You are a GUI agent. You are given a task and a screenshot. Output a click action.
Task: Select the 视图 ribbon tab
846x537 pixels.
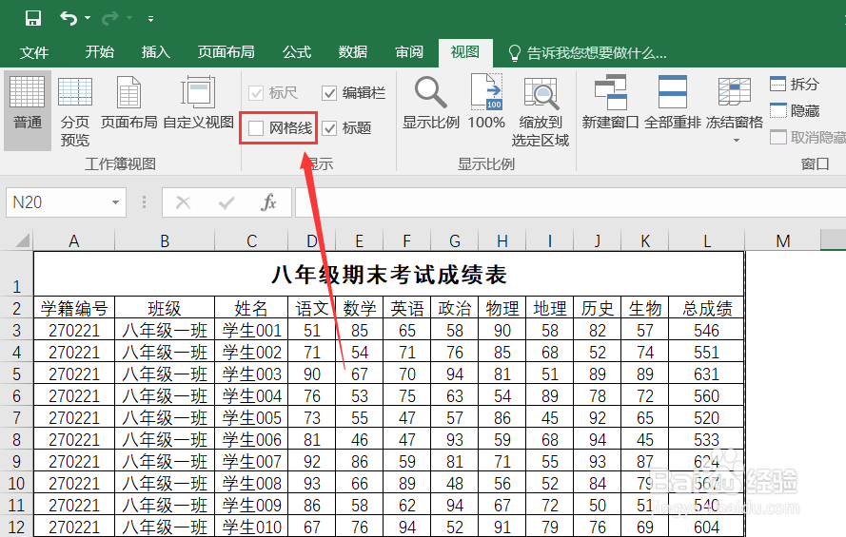(x=465, y=51)
